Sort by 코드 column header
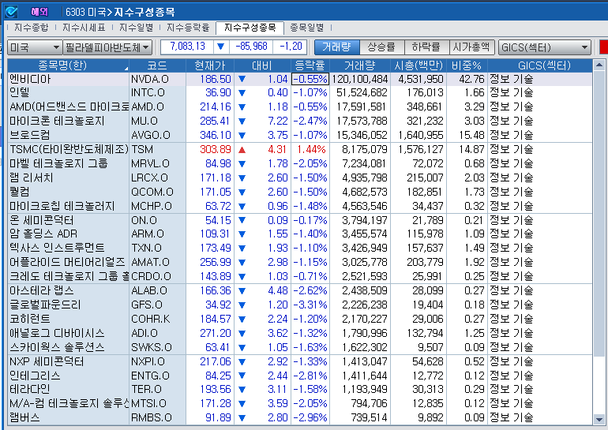The width and height of the screenshot is (608, 430). click(157, 65)
